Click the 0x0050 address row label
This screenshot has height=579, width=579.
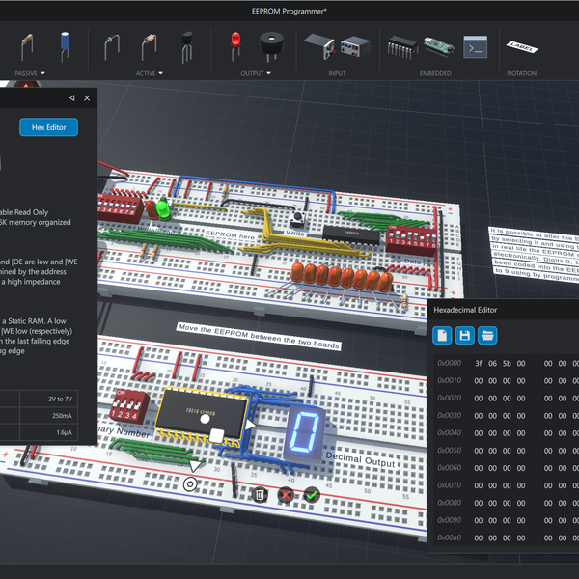coord(450,450)
